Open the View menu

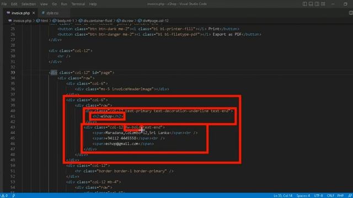point(44,4)
